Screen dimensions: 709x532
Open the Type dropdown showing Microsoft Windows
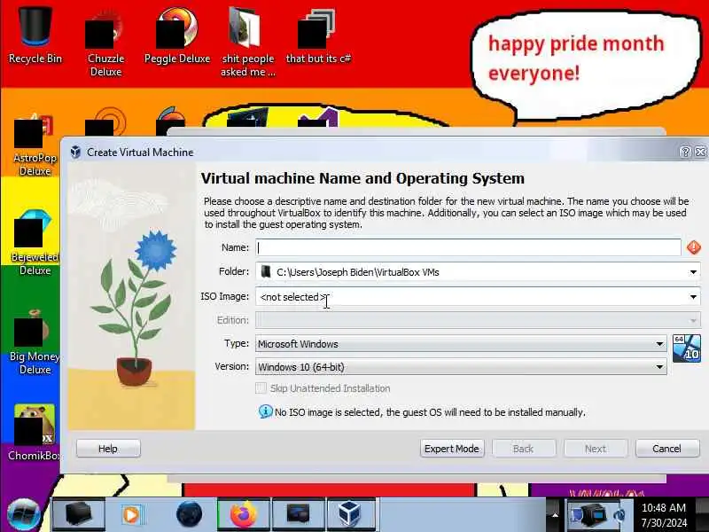pyautogui.click(x=461, y=344)
